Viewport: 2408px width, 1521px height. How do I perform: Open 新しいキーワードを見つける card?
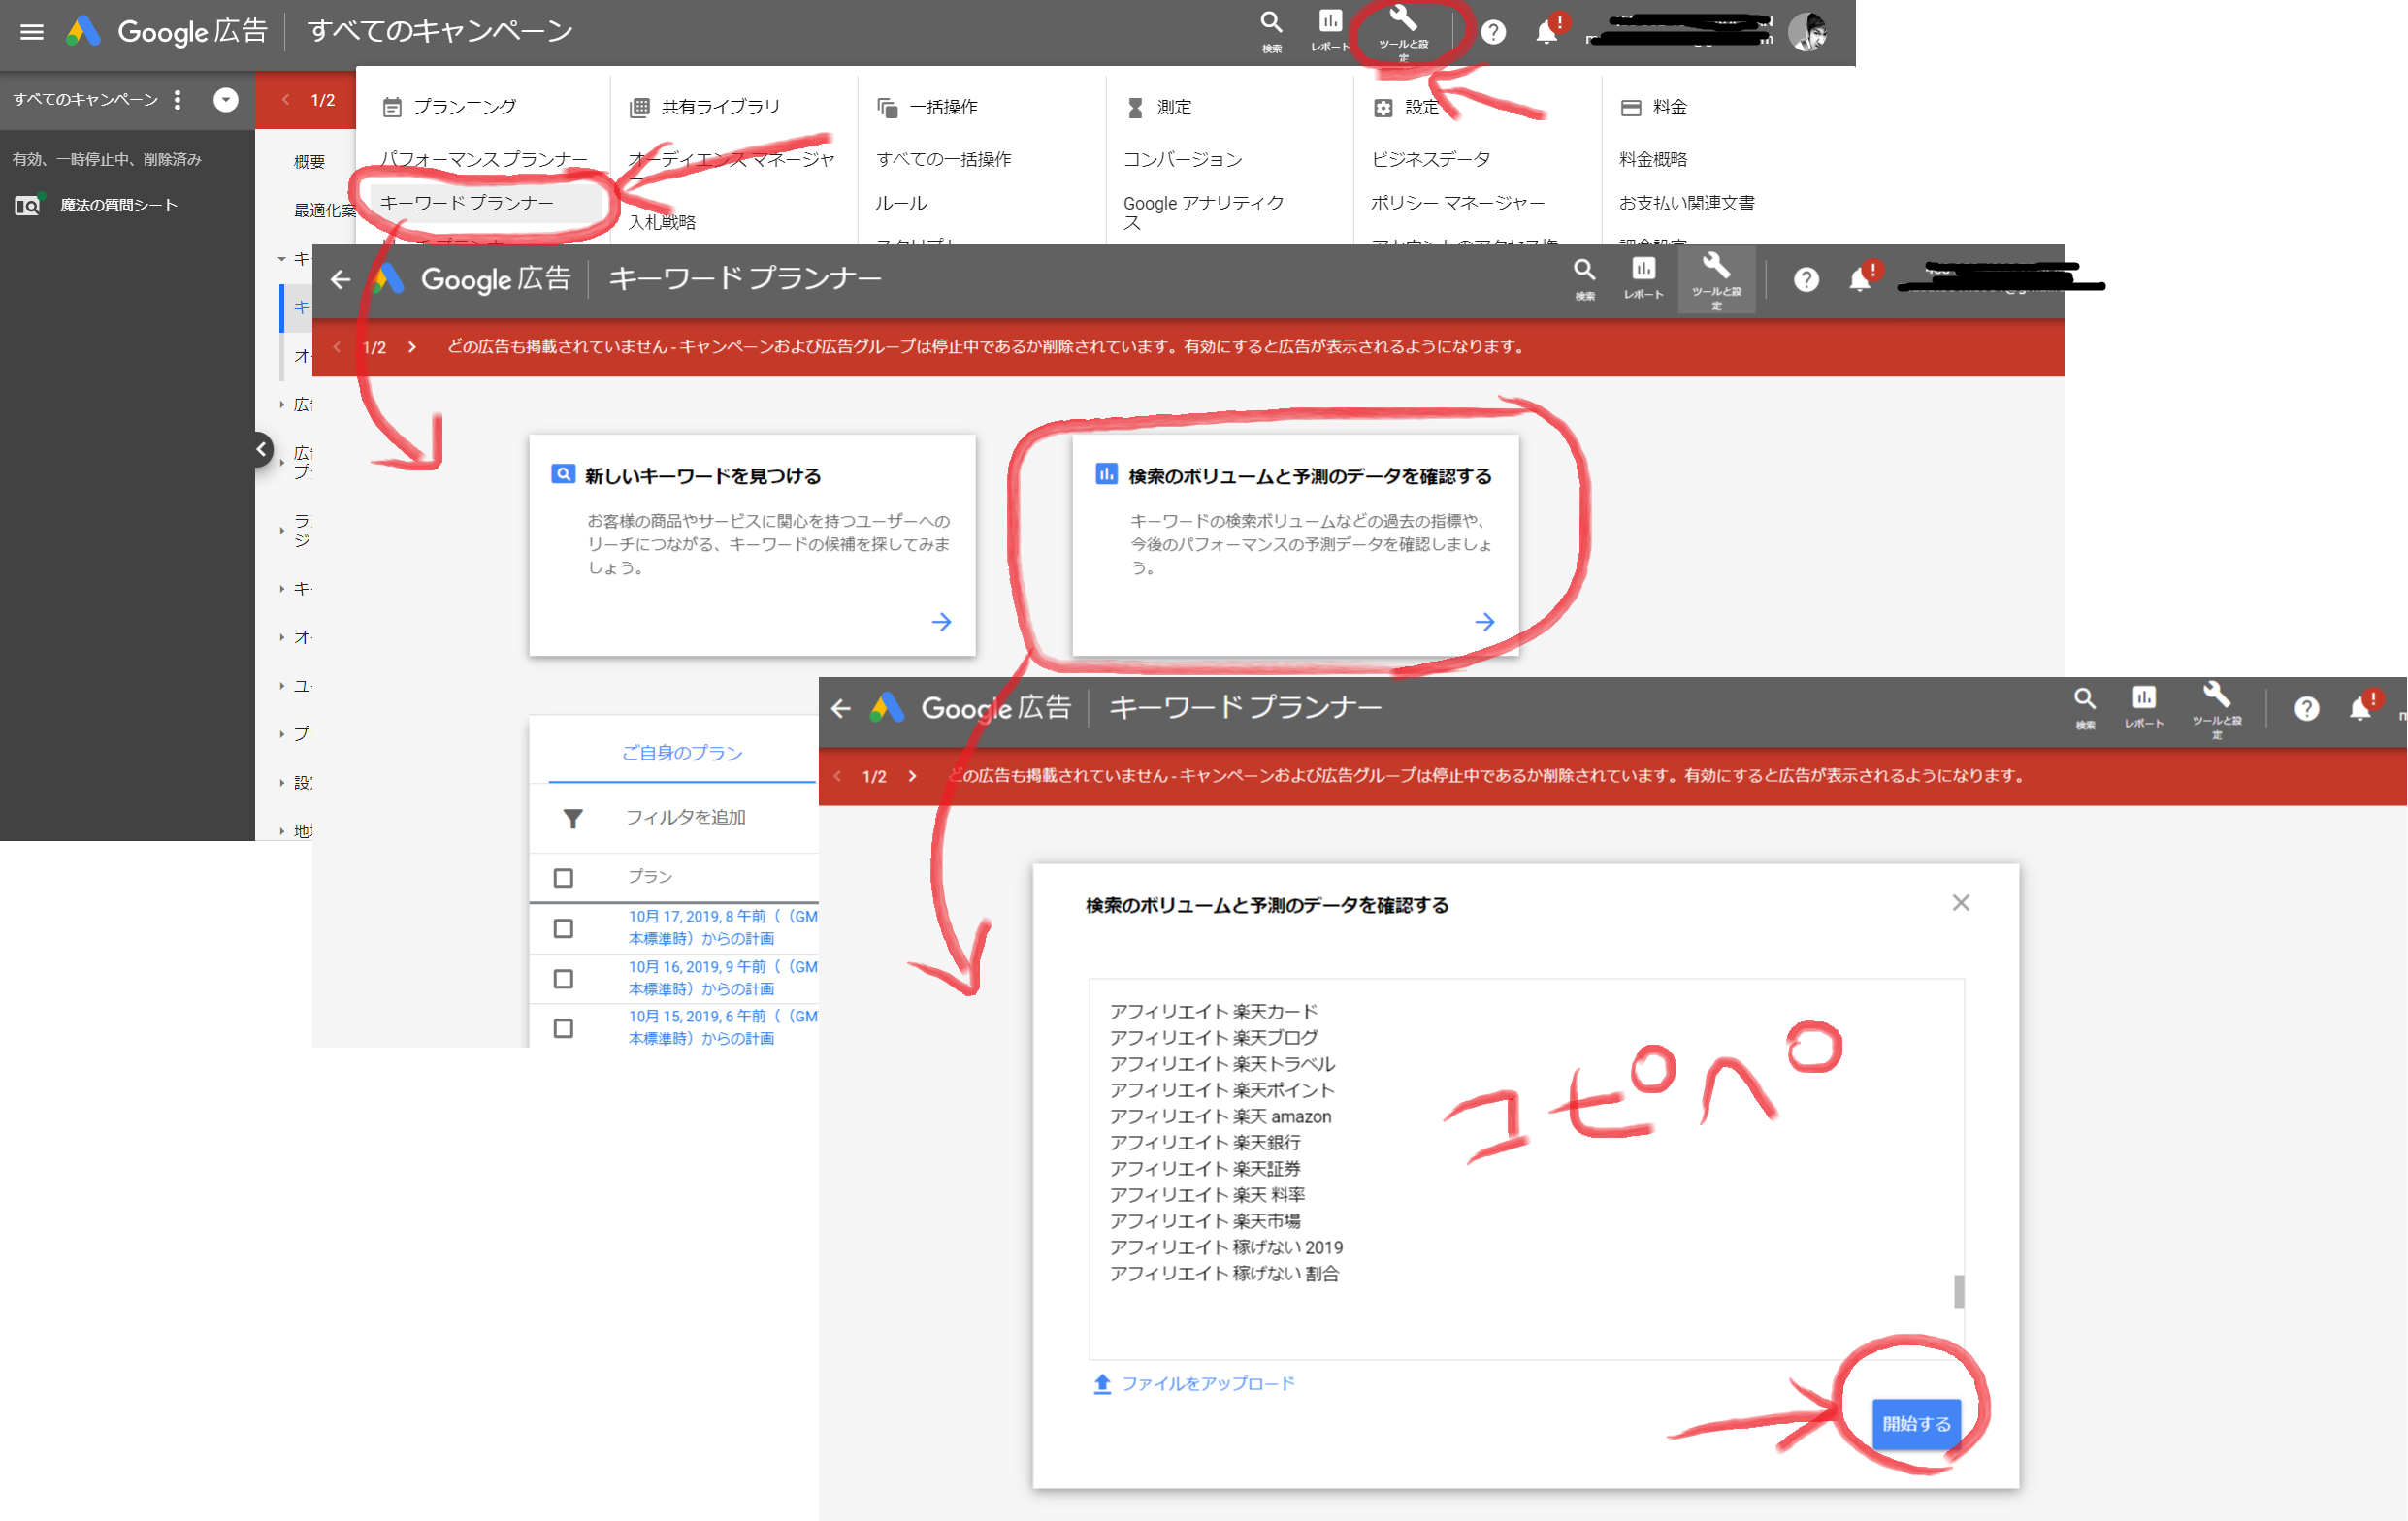click(x=752, y=545)
